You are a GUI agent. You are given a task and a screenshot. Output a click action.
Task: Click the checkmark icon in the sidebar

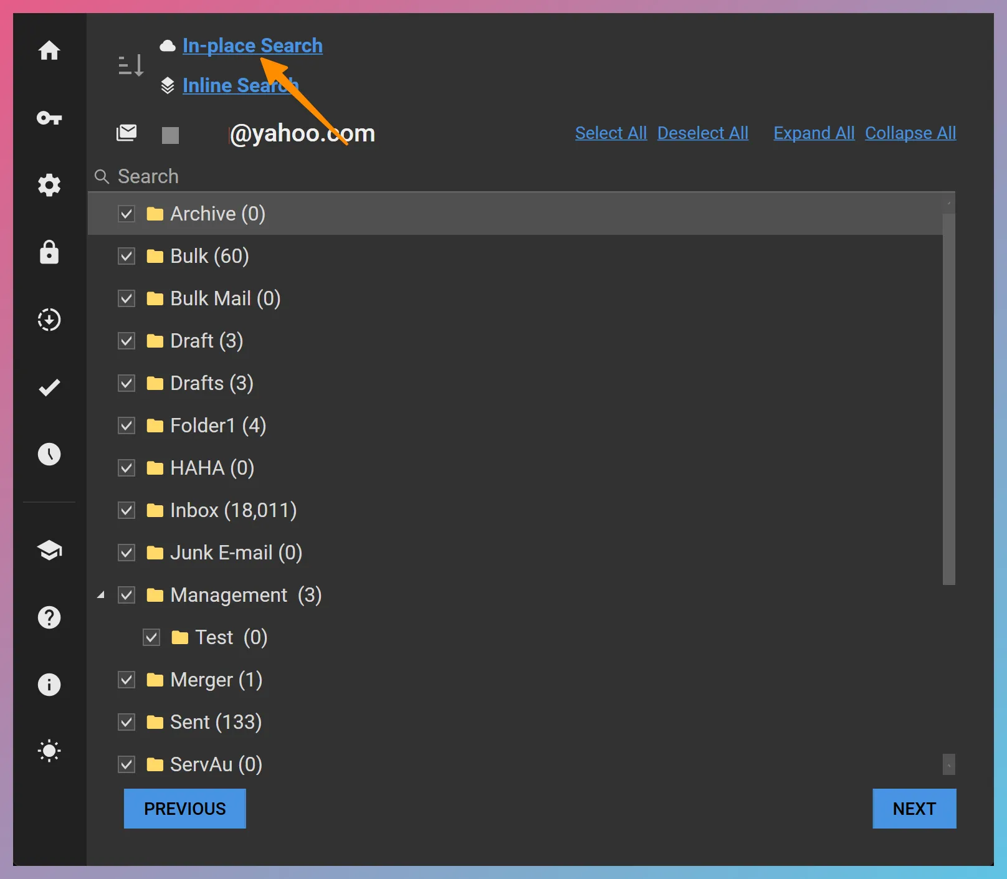[49, 387]
